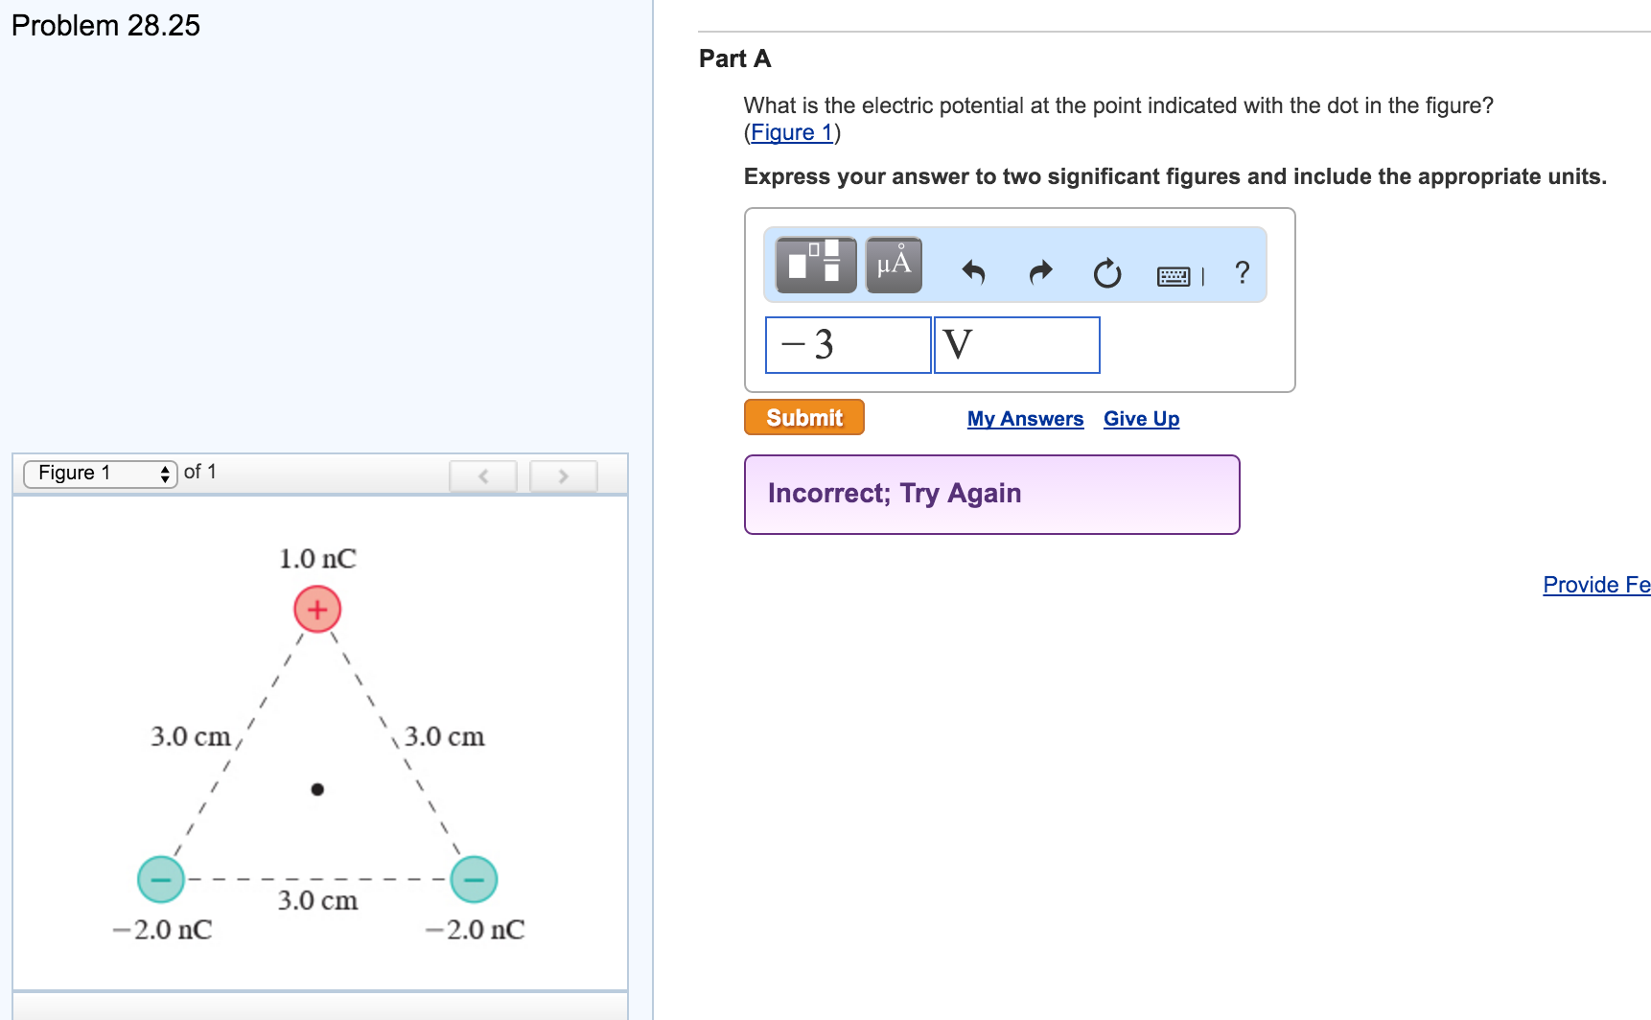Submit the answer
1651x1020 pixels.
tap(803, 417)
